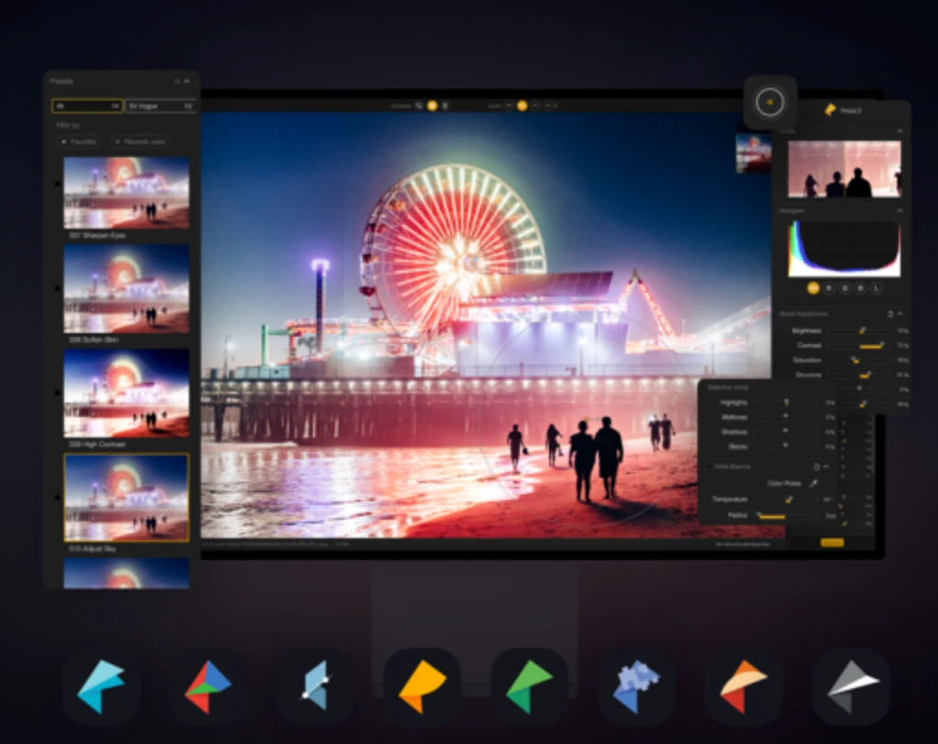
Task: Adjust the Highlights slider
Action: (x=785, y=403)
